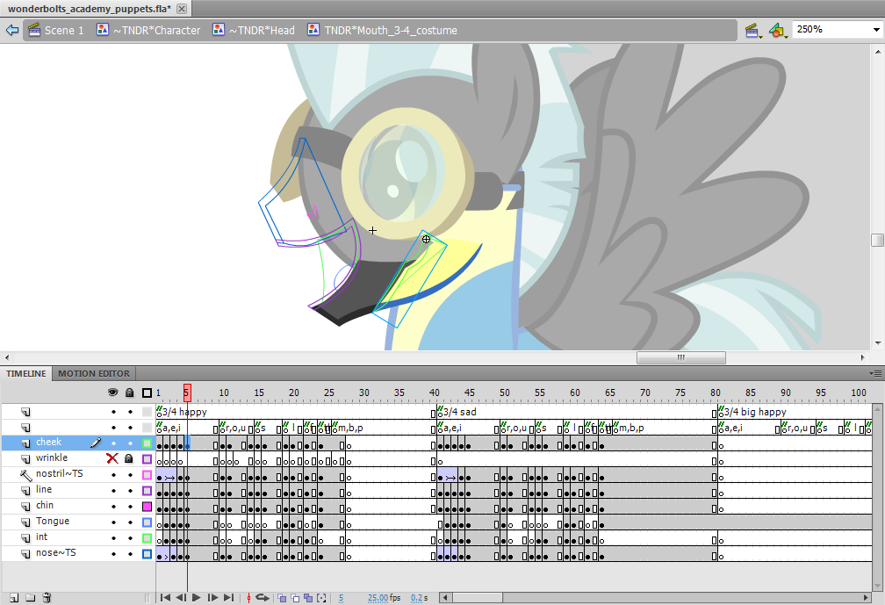
Task: Close the wonderbolts_academy_puppets.fla document tab
Action: [x=181, y=9]
